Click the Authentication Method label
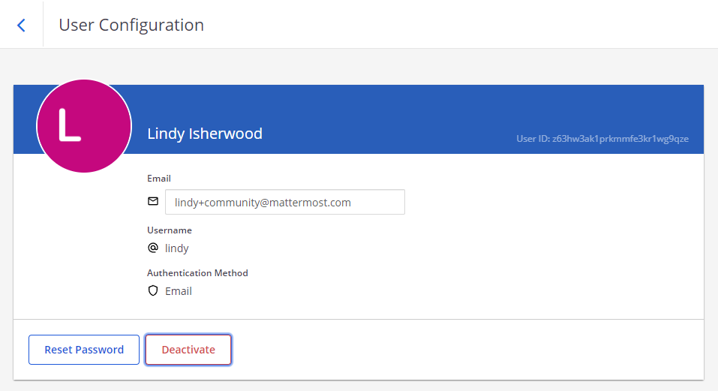This screenshot has height=391, width=718. (197, 273)
